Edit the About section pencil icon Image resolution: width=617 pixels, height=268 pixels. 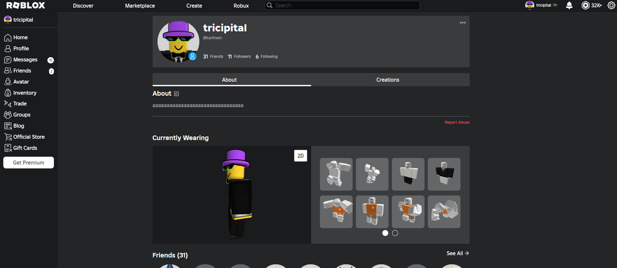pos(176,93)
